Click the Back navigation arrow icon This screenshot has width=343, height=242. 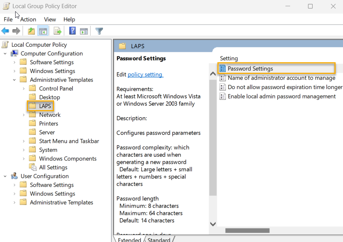tap(5, 31)
